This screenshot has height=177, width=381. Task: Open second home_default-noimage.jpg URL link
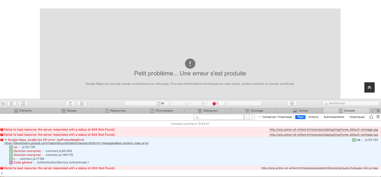pos(324,135)
